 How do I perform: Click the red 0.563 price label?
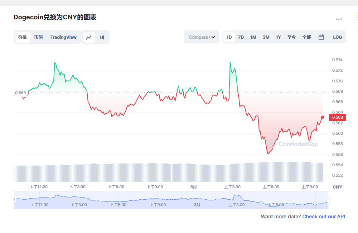(338, 117)
